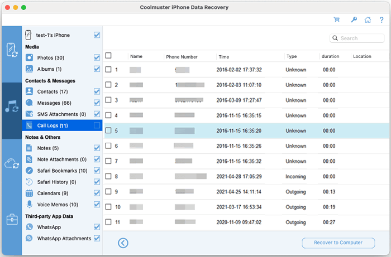Screen dimensions: 391x257
Task: Select time 2016-02-02 17:37:32 cell
Action: point(239,70)
